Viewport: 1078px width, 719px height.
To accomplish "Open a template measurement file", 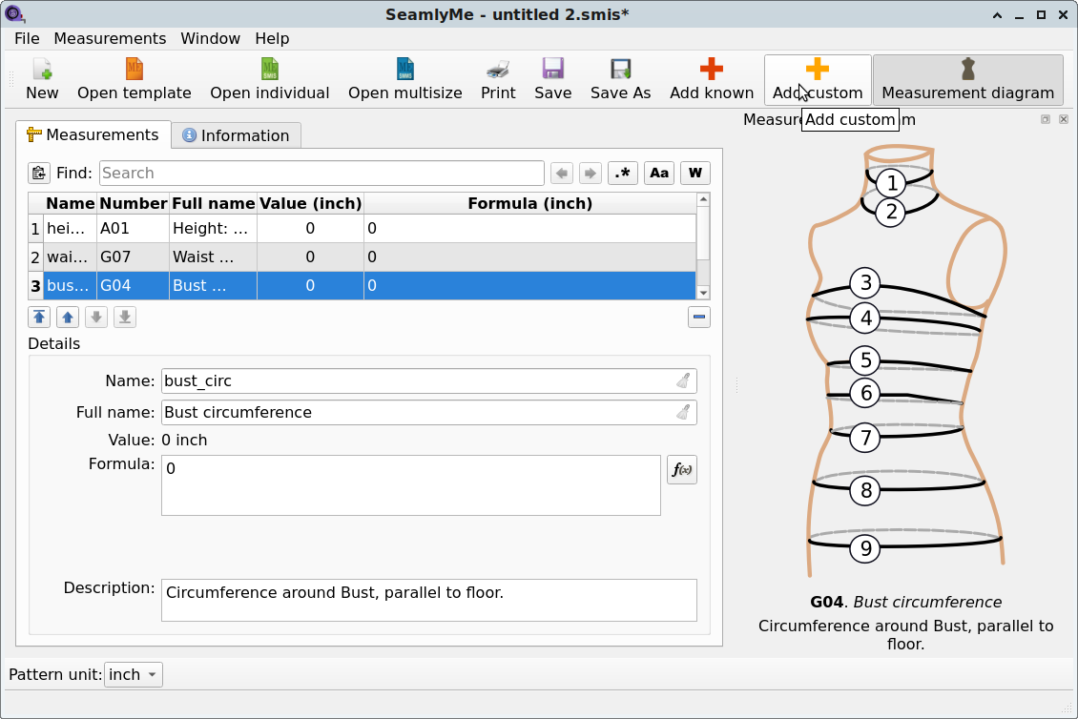I will [135, 80].
